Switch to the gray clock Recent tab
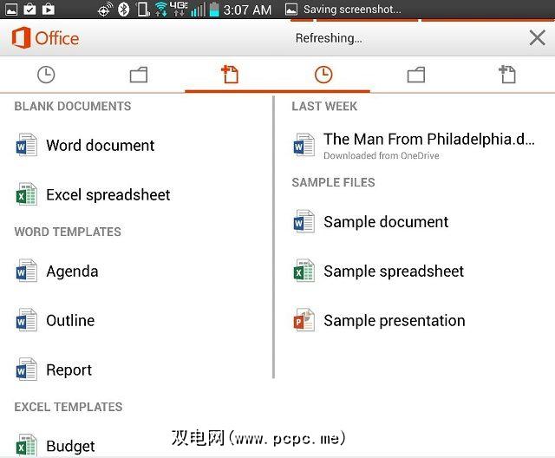This screenshot has height=458, width=555. [x=46, y=75]
